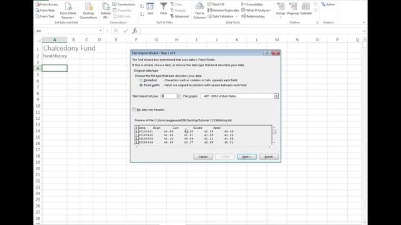
Task: Open What-If Analysis dropdown
Action: (256, 11)
